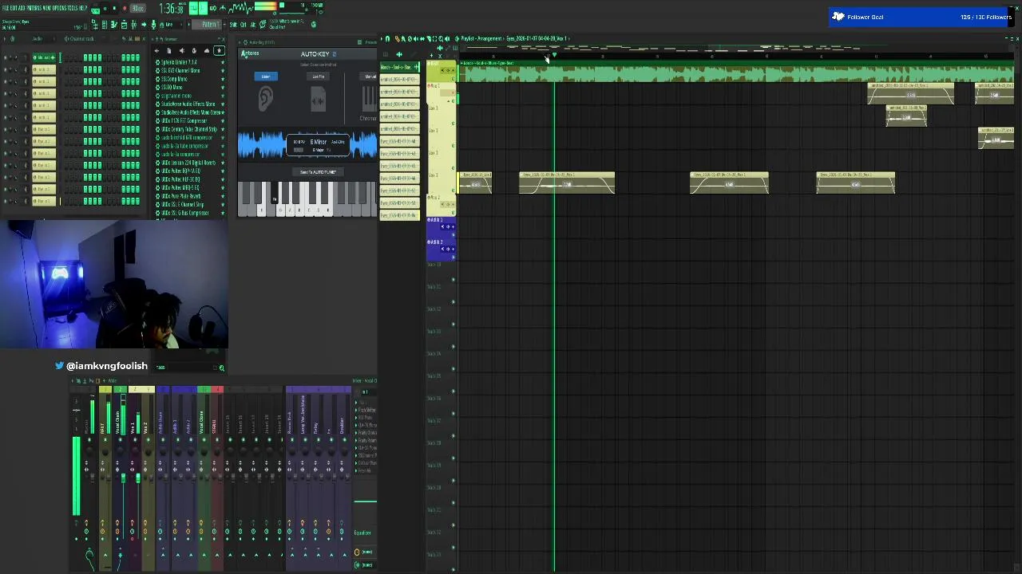Toggle the Shift typing key indicator
The height and width of the screenshot is (574, 1022).
(x=233, y=25)
